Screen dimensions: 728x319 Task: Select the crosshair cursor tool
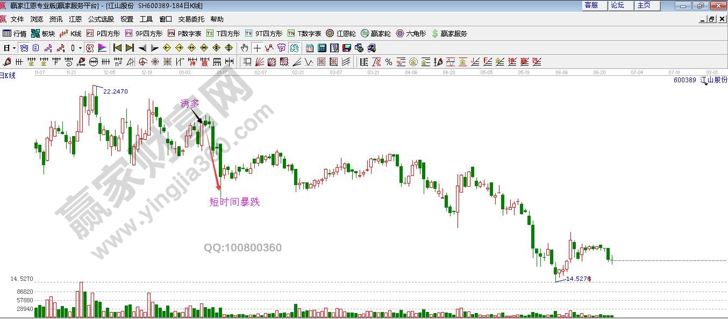(258, 48)
